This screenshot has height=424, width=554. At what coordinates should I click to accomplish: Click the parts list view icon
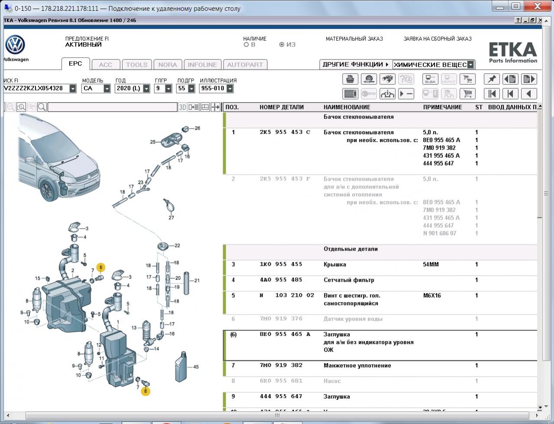pyautogui.click(x=350, y=94)
